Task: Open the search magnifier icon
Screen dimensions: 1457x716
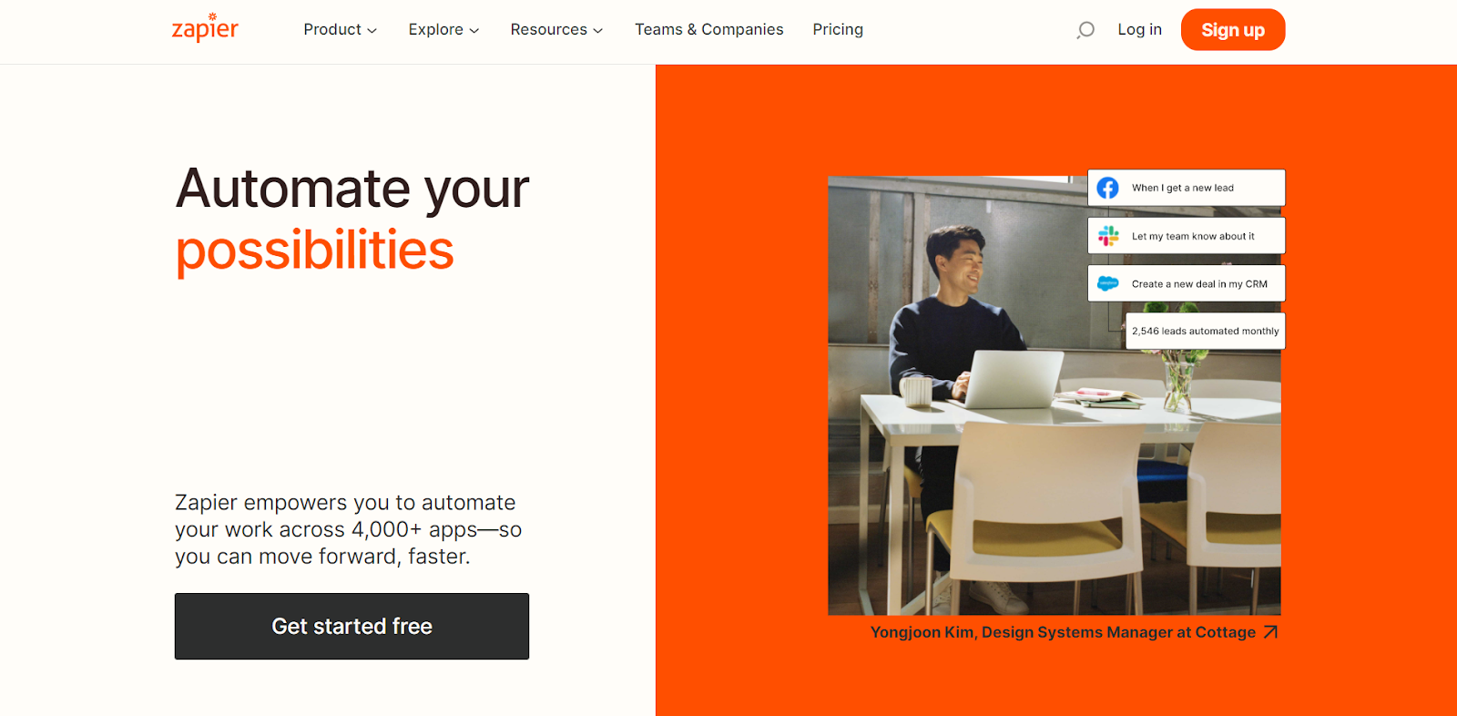Action: (x=1085, y=30)
